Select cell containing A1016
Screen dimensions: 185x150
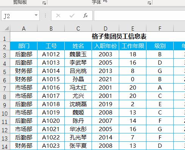click(51, 88)
